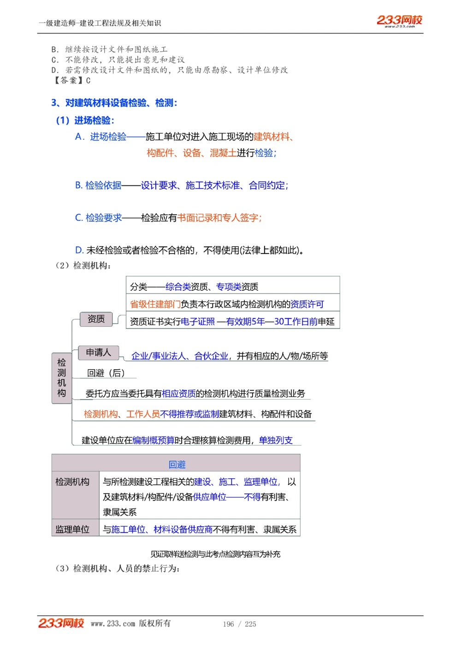Click the 233网校 logo in the footer
The image size is (461, 652).
(x=60, y=623)
